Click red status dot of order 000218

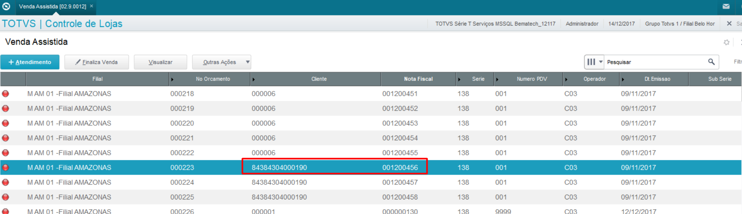coord(6,94)
